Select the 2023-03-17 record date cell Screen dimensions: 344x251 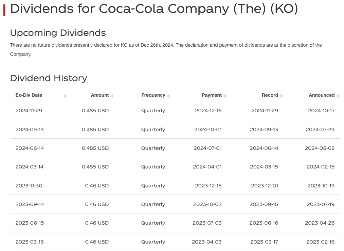click(x=264, y=242)
